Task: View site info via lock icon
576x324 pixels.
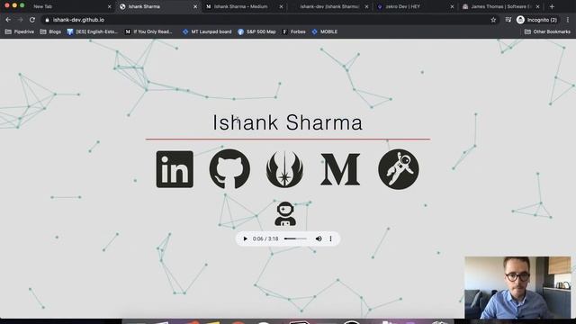Action: (x=47, y=20)
